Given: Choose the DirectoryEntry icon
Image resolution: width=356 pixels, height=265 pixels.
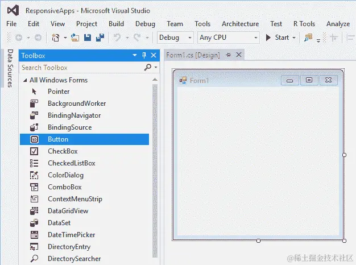Looking at the screenshot, I should click(x=34, y=247).
